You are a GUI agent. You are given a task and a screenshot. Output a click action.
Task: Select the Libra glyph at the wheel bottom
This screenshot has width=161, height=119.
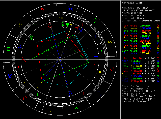(76, 109)
